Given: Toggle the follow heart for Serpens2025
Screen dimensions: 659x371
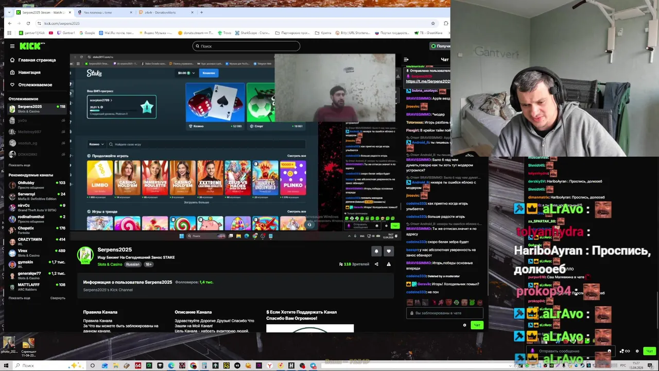Looking at the screenshot, I should point(389,251).
